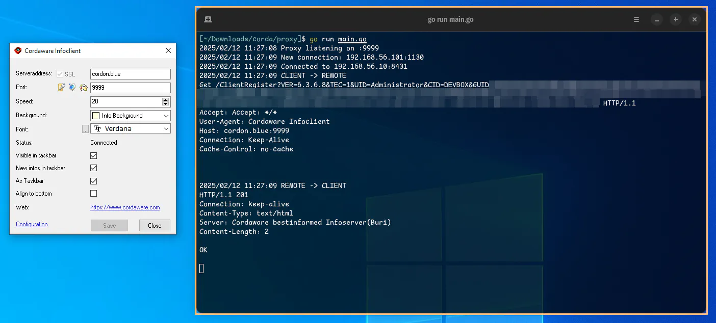Click the globe icon beside Port
The width and height of the screenshot is (716, 323).
[x=72, y=88]
